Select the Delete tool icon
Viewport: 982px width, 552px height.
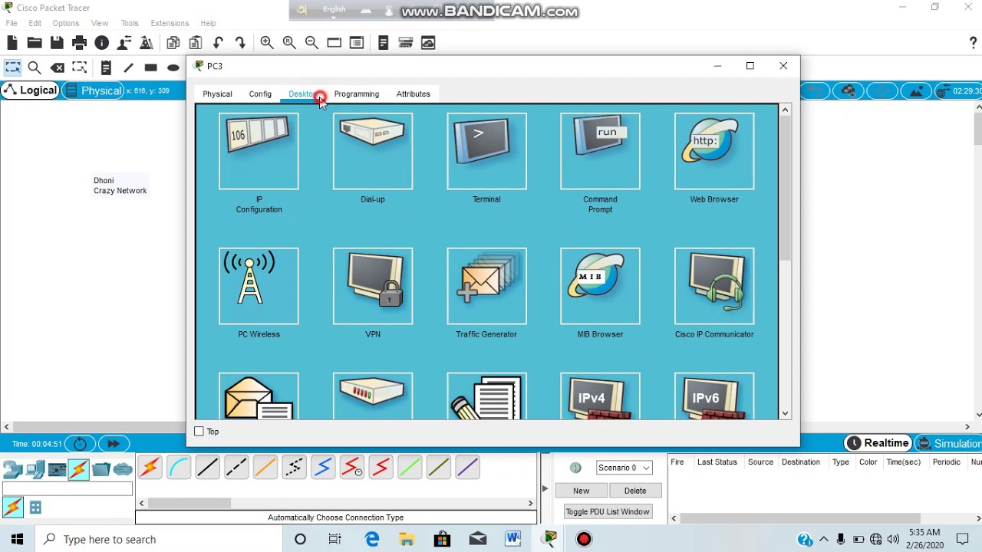tap(57, 67)
